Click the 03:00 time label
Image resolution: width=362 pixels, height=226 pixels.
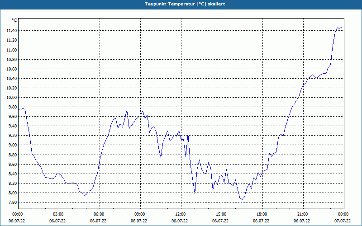click(x=59, y=214)
